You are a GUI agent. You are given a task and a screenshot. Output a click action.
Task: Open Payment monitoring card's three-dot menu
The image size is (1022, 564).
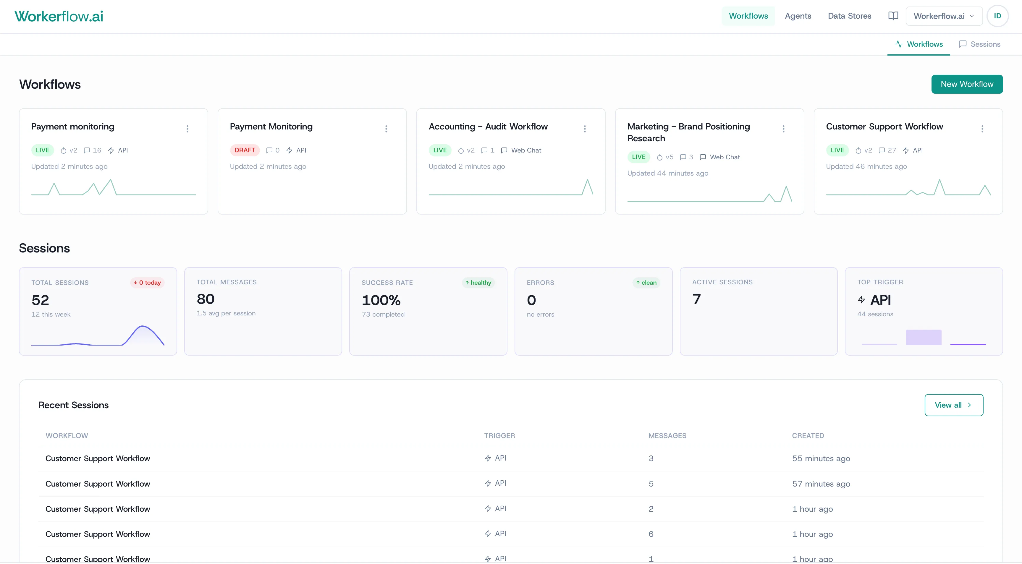pyautogui.click(x=187, y=129)
